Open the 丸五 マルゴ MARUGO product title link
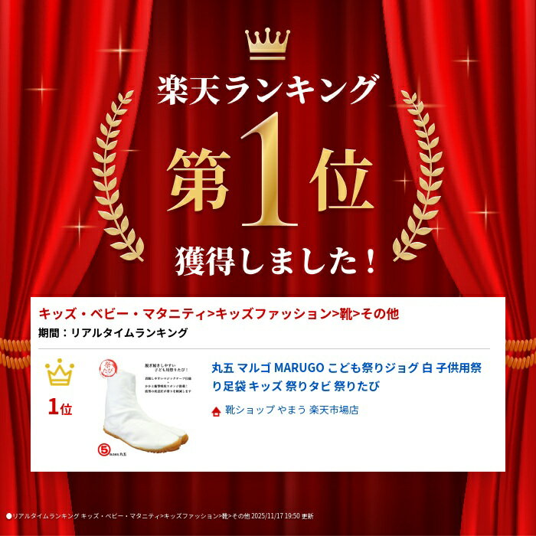The image size is (536, 536). (x=346, y=377)
